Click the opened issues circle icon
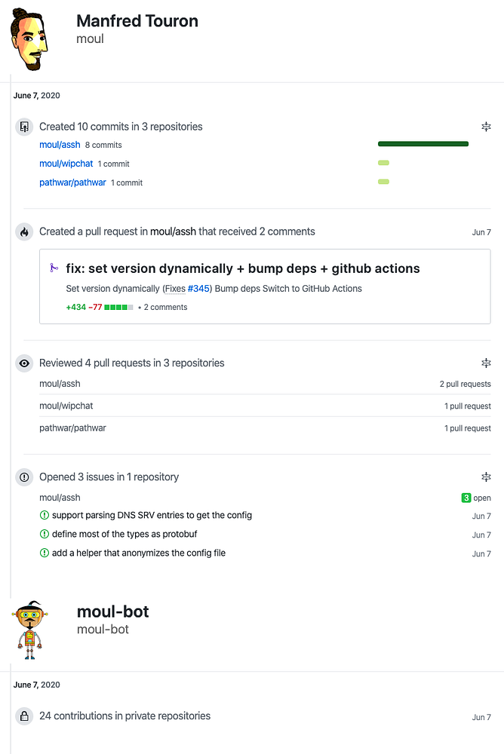Screen dimensions: 504x754 pos(24,477)
